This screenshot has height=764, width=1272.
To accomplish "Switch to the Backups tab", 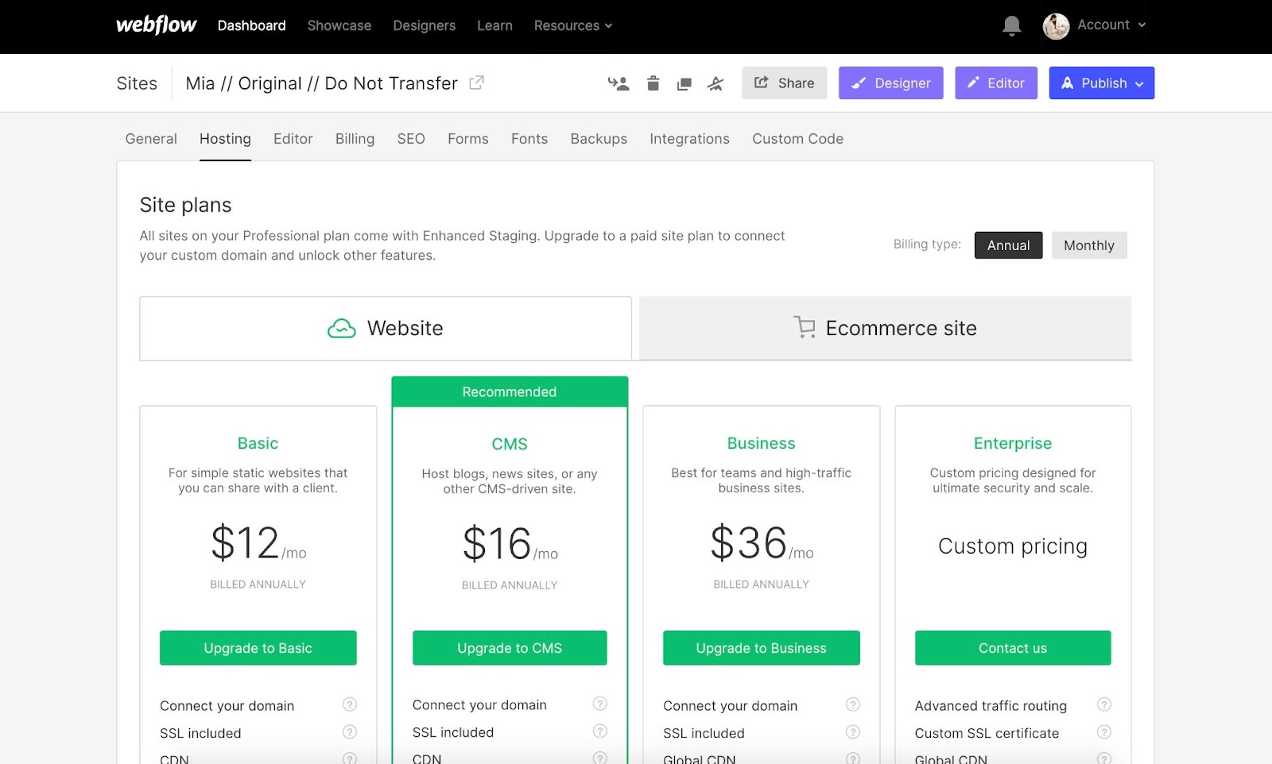I will tap(599, 139).
